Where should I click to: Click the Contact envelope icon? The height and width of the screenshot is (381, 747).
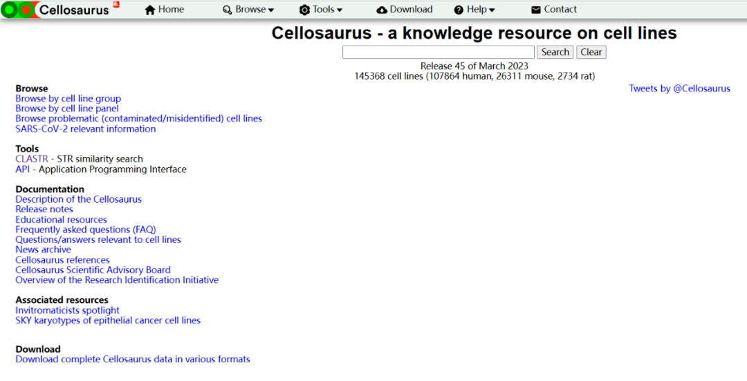(x=536, y=10)
